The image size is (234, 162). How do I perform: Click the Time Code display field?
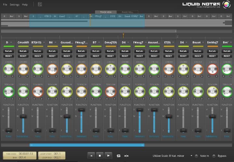point(26,154)
